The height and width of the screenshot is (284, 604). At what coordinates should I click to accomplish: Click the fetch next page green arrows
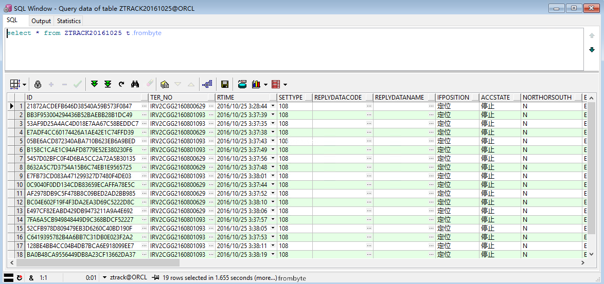click(94, 84)
